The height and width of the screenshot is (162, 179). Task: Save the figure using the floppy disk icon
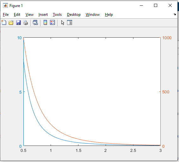tap(18, 22)
